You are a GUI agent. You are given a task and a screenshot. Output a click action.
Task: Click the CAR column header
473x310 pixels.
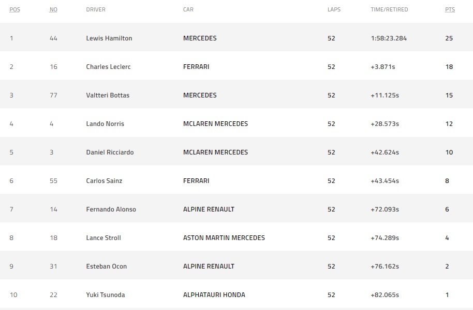tap(188, 9)
